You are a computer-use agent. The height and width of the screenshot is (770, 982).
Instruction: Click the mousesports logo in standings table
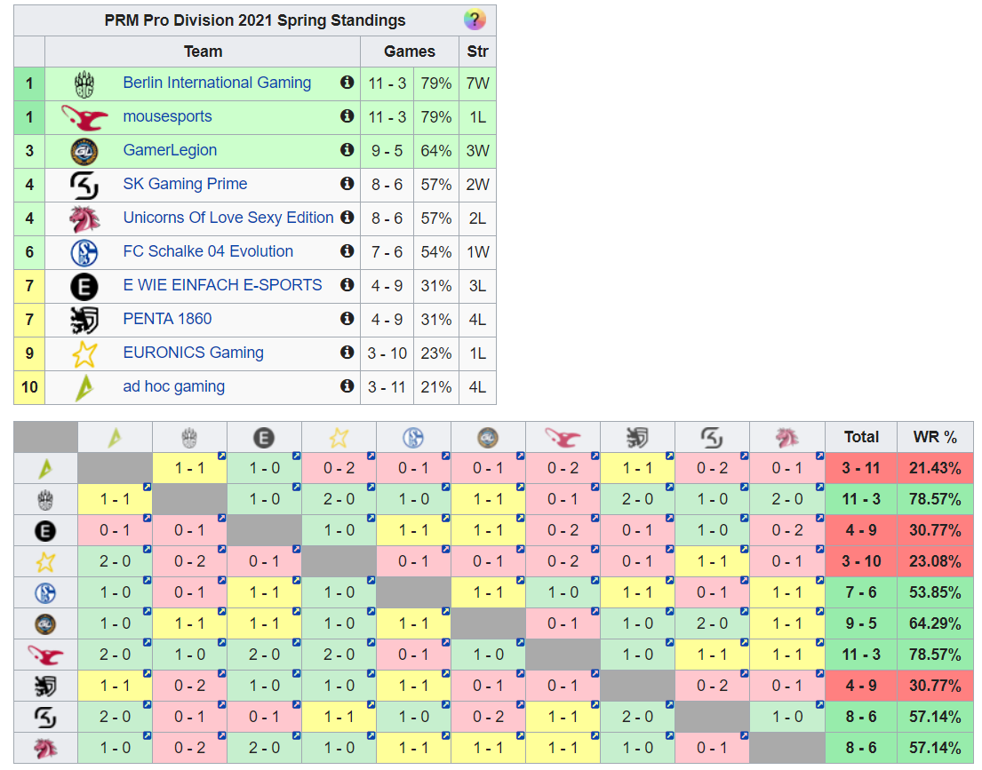point(84,117)
